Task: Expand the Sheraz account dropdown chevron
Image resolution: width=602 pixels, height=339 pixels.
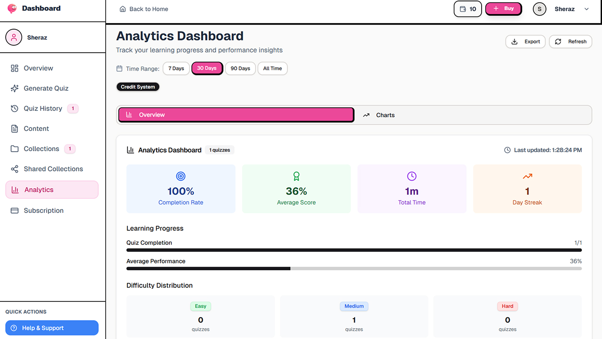Action: tap(586, 9)
